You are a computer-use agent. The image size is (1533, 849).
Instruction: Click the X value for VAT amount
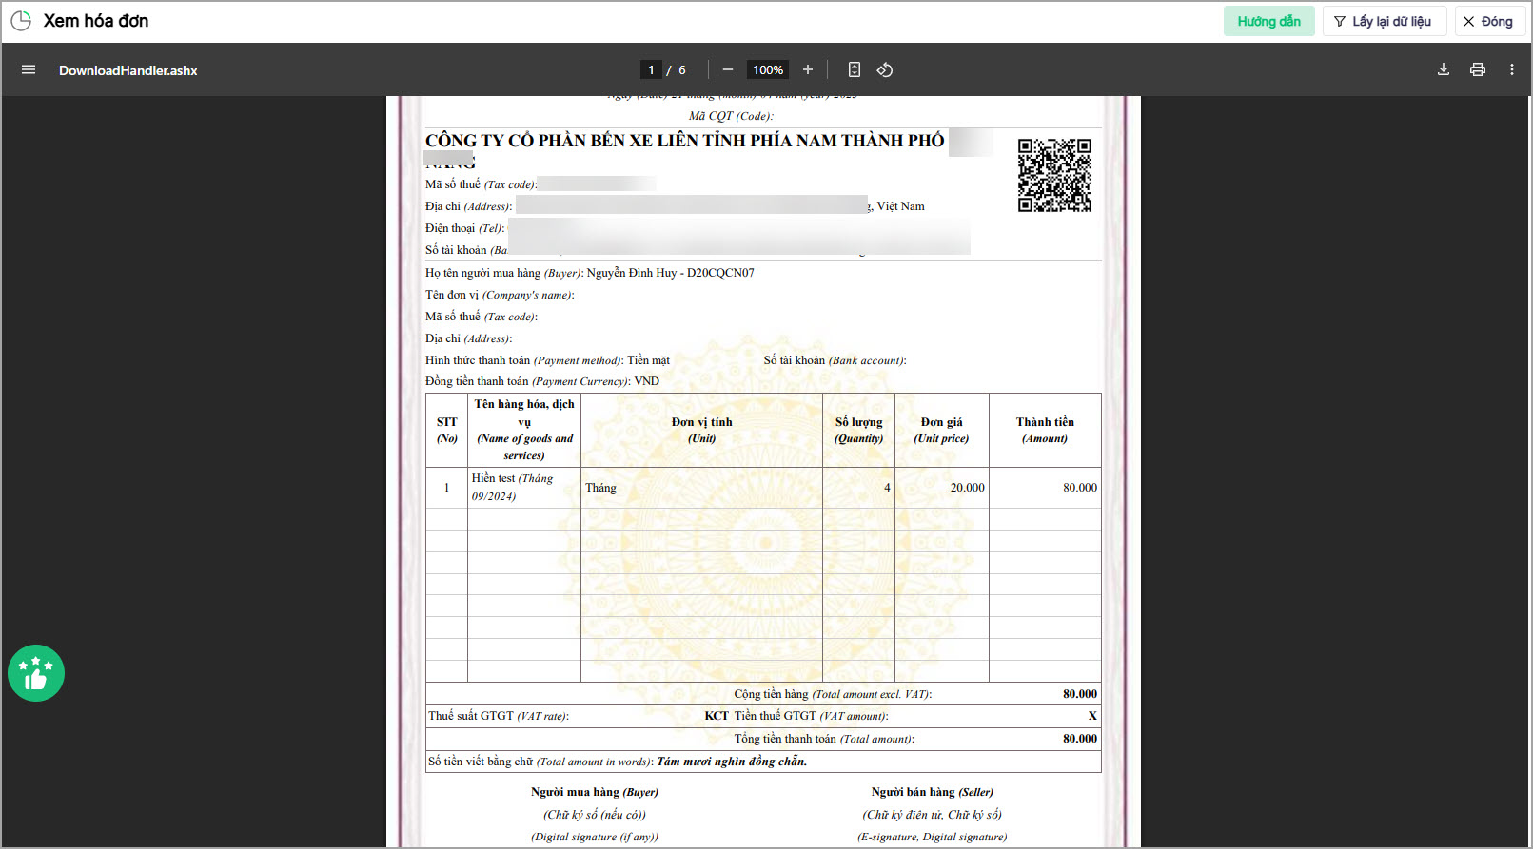tap(1092, 716)
